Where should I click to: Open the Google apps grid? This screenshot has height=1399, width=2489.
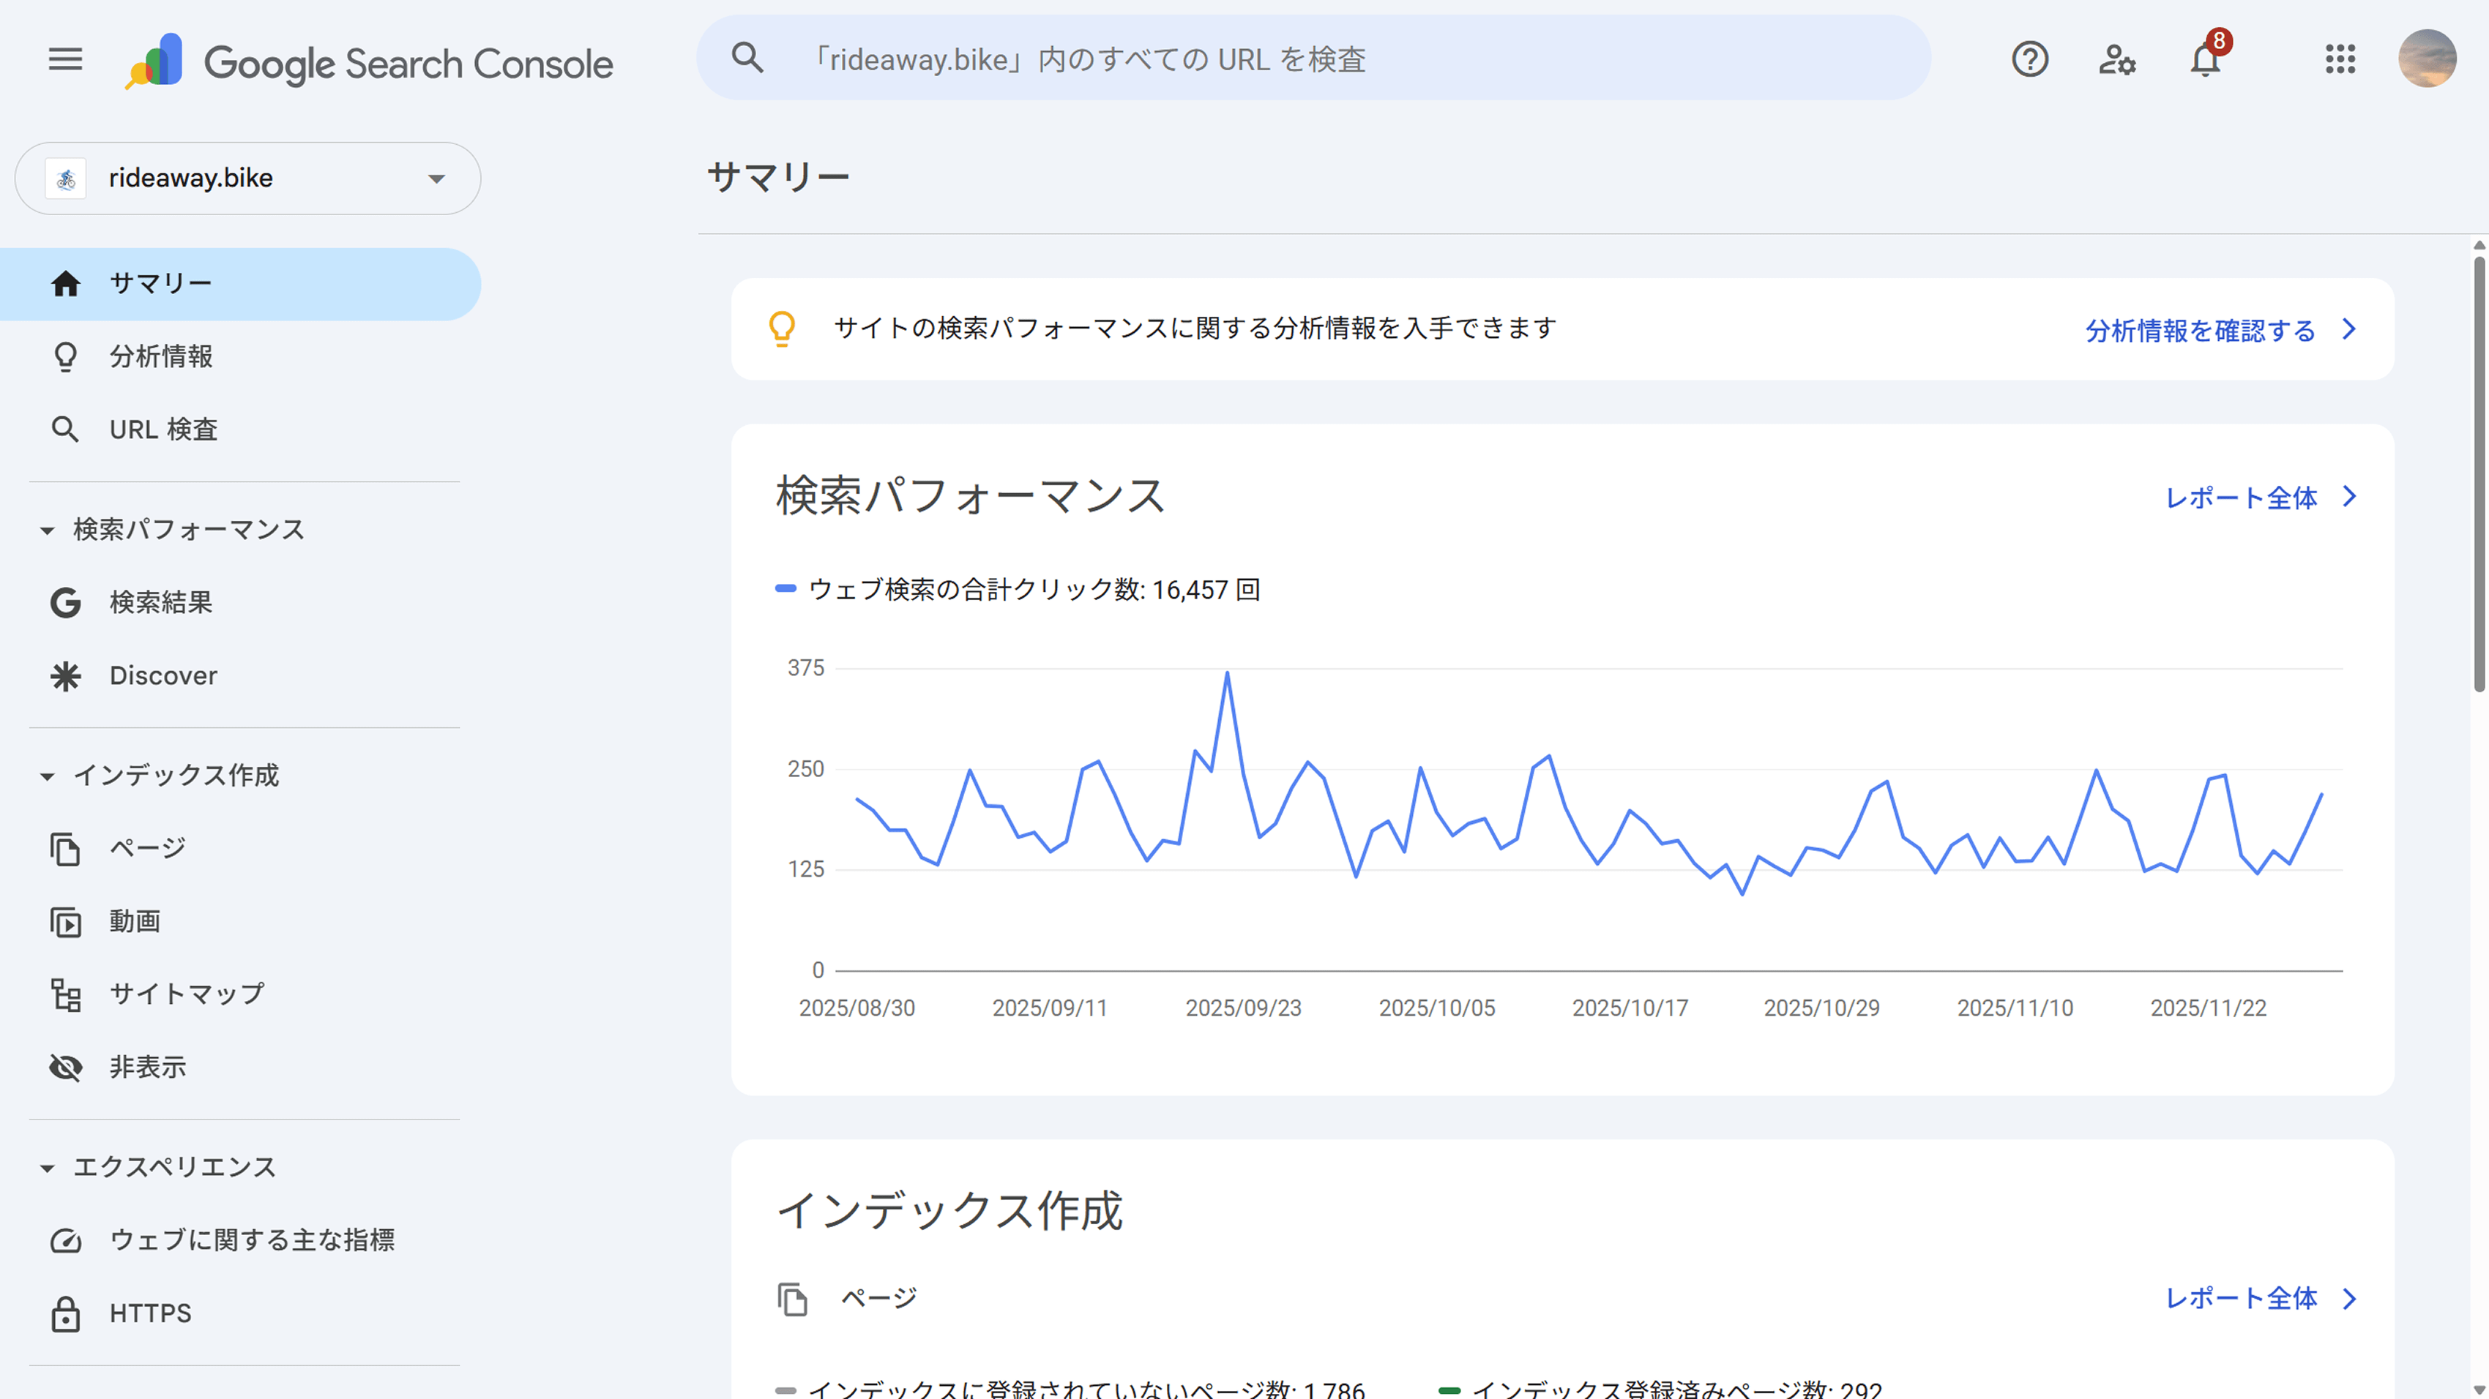pyautogui.click(x=2340, y=60)
